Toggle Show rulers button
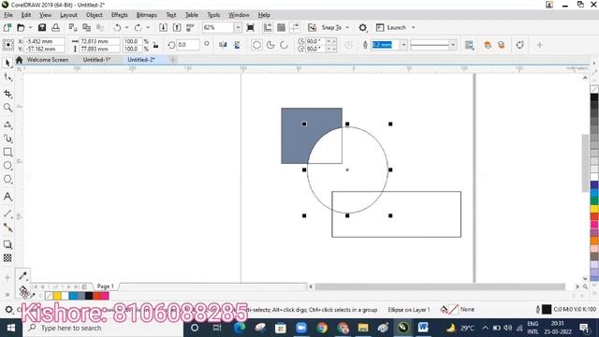 pos(268,27)
